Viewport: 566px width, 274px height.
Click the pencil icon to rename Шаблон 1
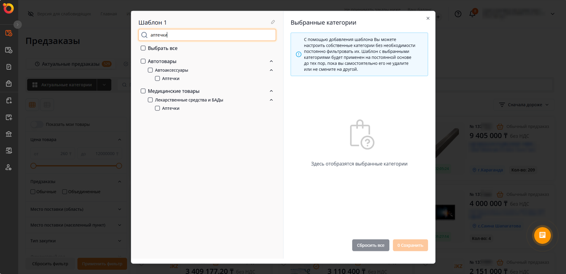click(273, 22)
